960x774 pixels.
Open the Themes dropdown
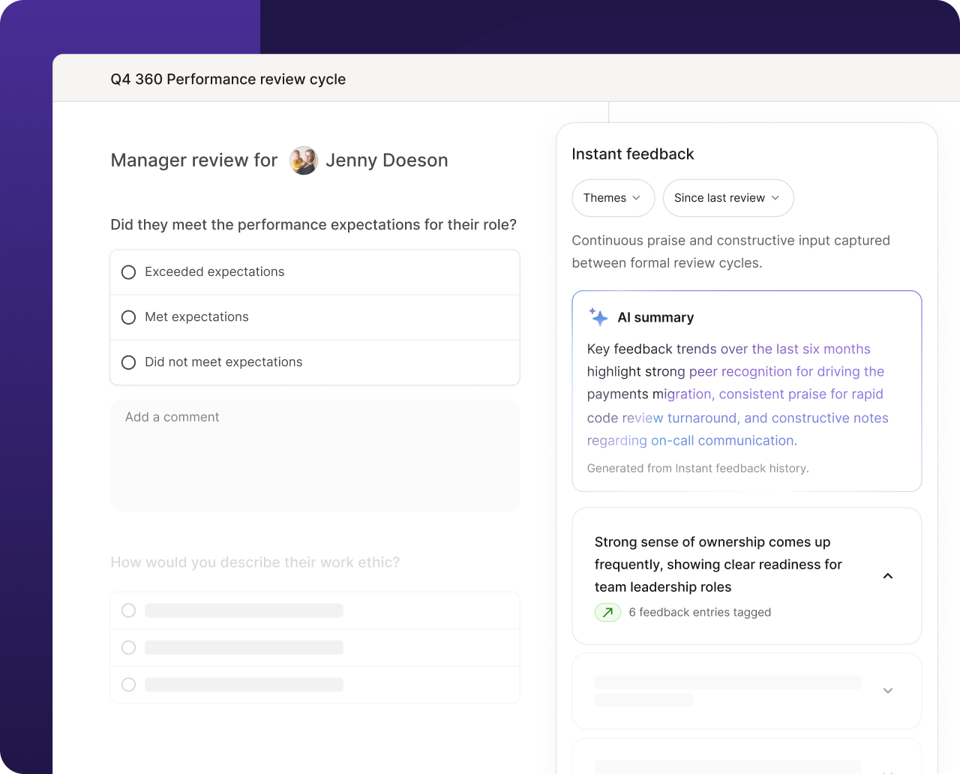click(x=613, y=198)
